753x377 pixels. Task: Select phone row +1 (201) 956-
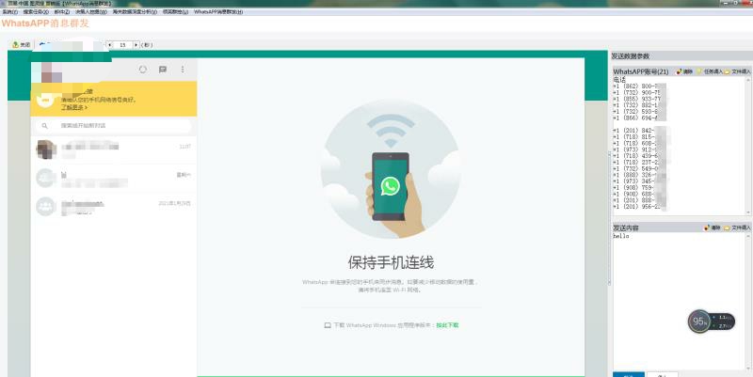(x=639, y=207)
